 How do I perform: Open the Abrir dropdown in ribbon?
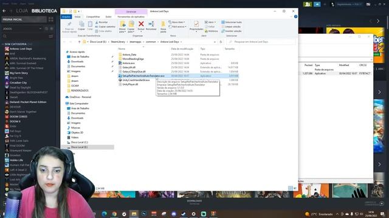(210, 22)
